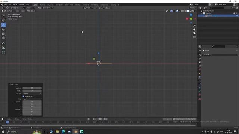Toggle visibility eye of Circle object
This screenshot has width=239, height=134.
click(237, 16)
